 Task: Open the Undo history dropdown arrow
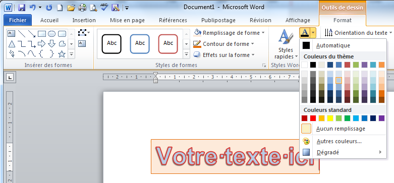pyautogui.click(x=40, y=8)
